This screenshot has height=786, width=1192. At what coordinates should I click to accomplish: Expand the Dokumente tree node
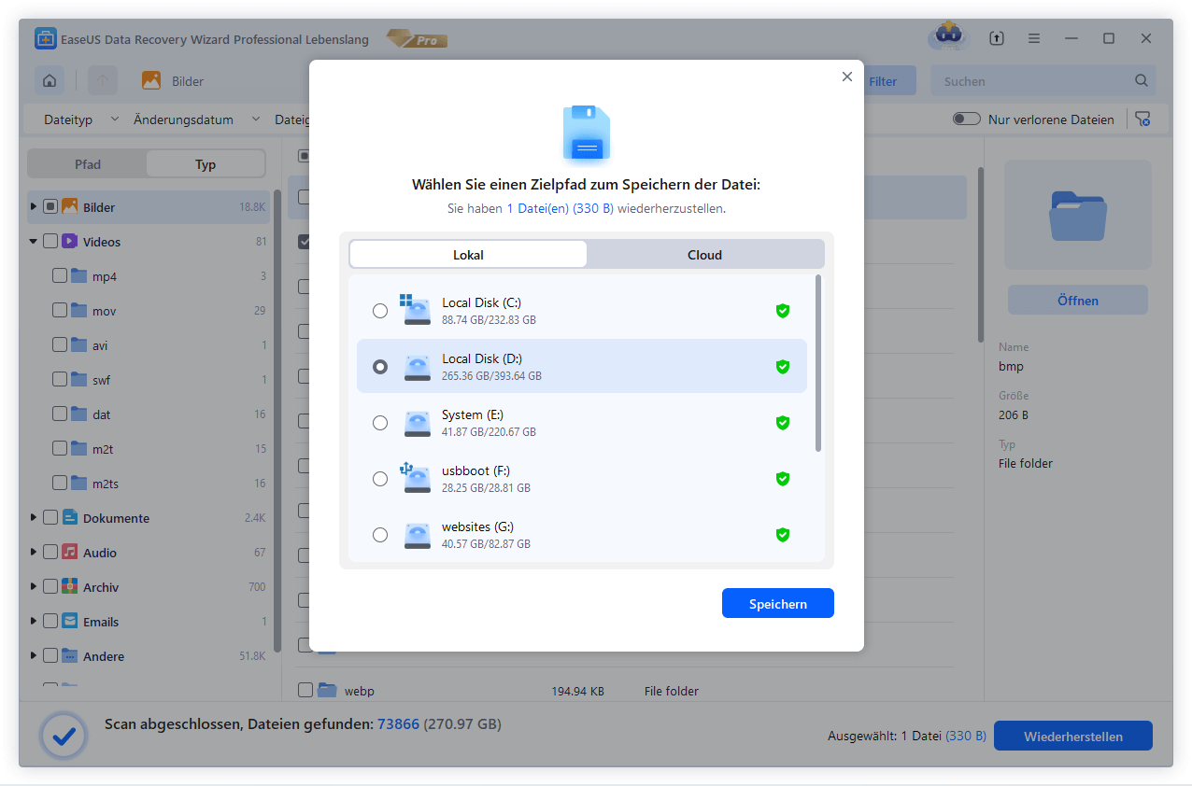tap(35, 517)
